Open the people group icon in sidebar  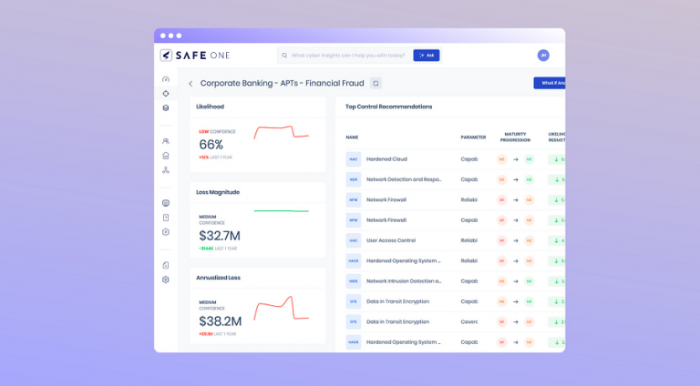166,141
